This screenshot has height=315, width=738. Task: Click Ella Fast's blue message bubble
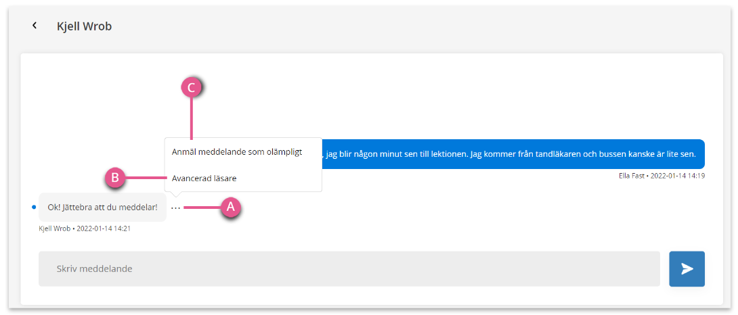click(513, 153)
